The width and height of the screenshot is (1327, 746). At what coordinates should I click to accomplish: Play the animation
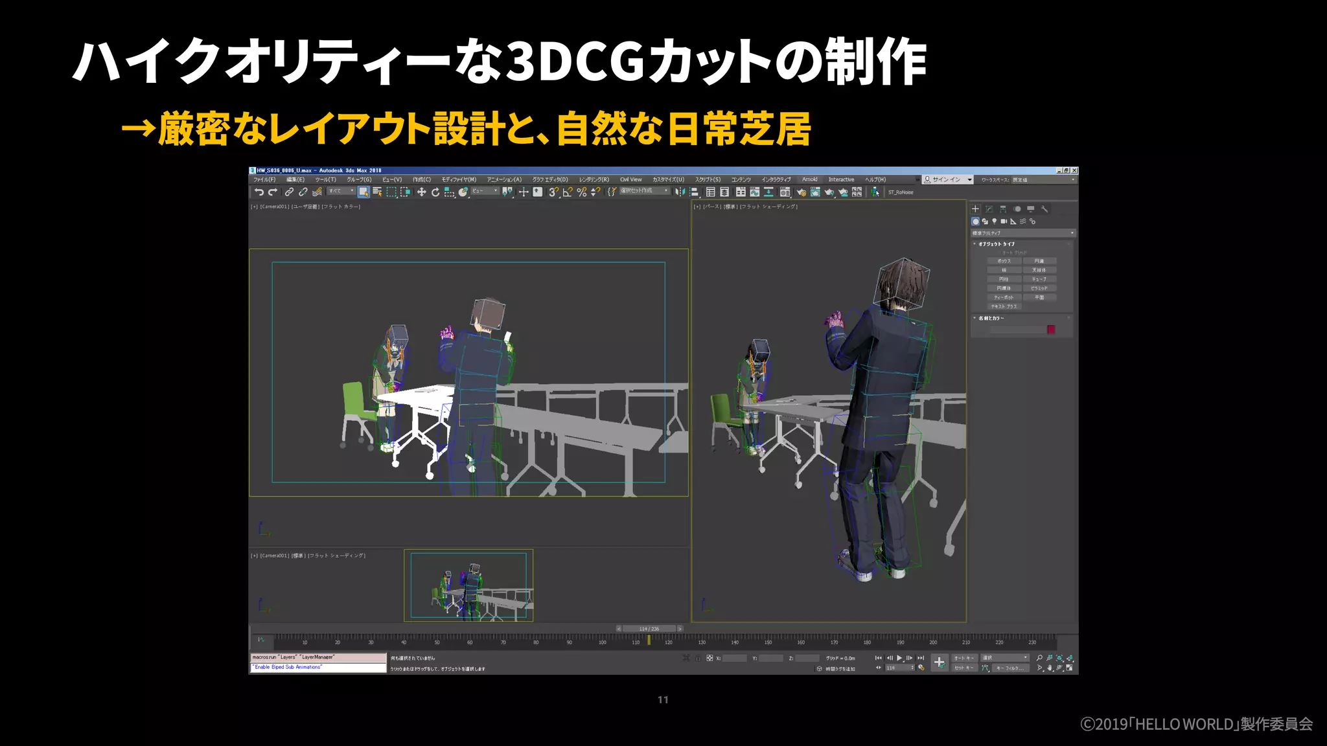899,658
